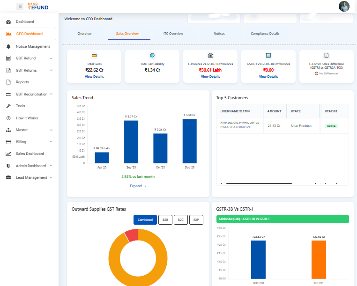
Task: Click the Total Sales card icon
Action: pyautogui.click(x=94, y=55)
